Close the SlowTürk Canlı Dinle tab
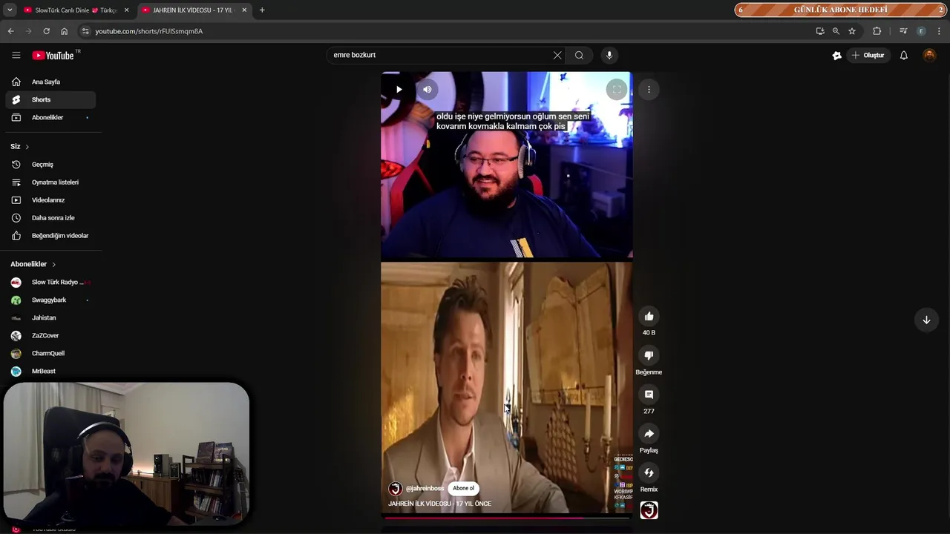Screen dimensions: 950x534 click(x=126, y=10)
